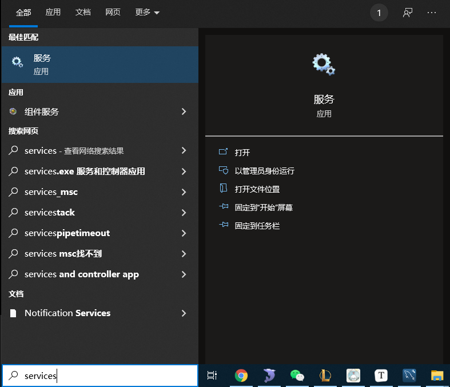Screen dimensions: 450x387
Task: Click the magnifier icon in search box
Action: point(13,375)
